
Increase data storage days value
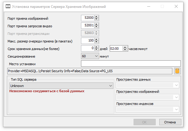tap(97, 46)
